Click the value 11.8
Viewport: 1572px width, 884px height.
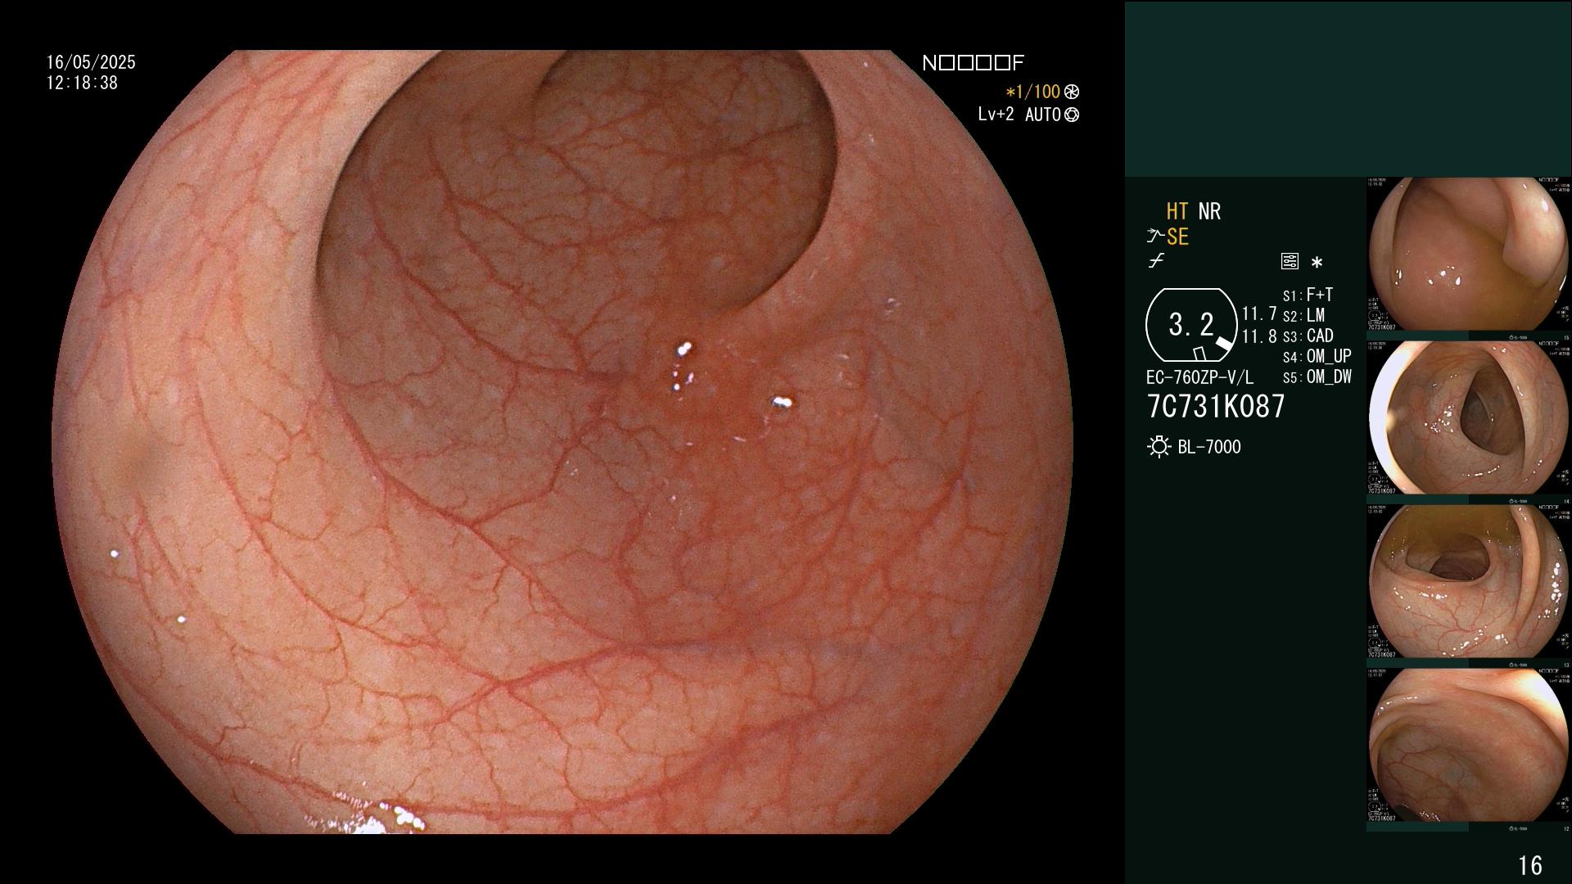1259,336
